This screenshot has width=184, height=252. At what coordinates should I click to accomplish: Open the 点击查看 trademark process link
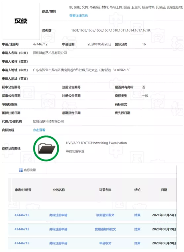click(39, 130)
